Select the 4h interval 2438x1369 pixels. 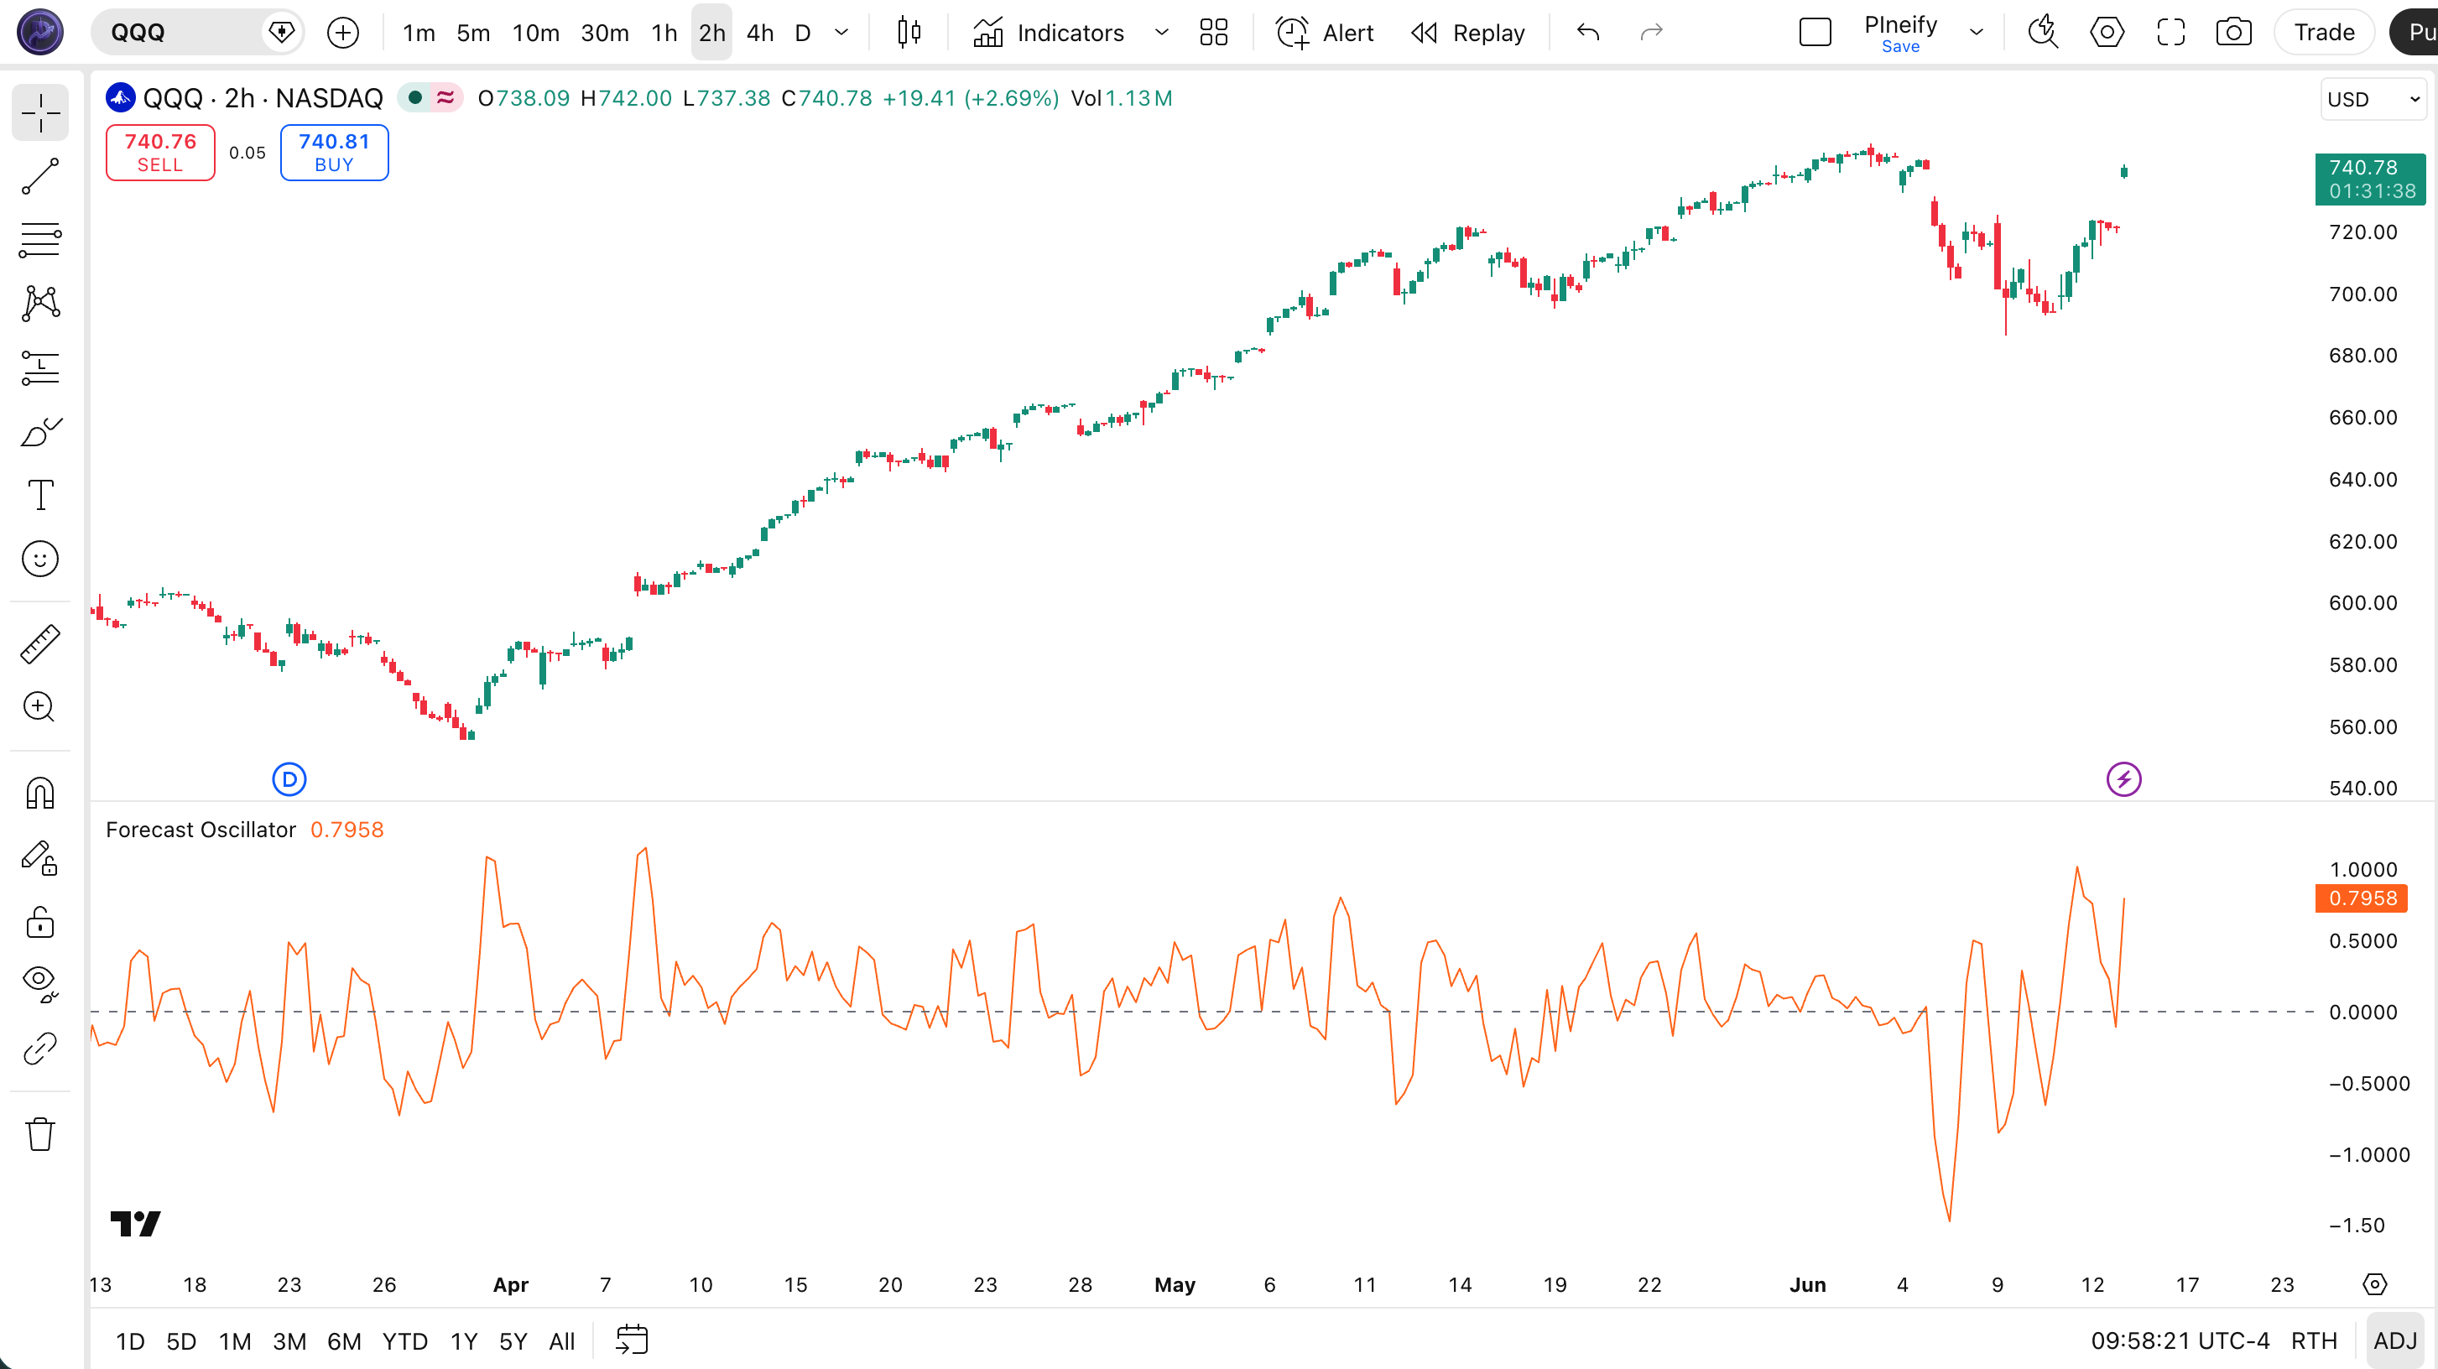(x=760, y=33)
